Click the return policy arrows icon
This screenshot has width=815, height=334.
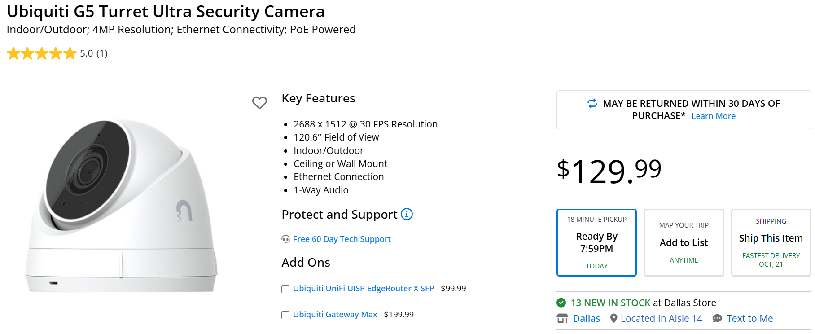pos(592,104)
